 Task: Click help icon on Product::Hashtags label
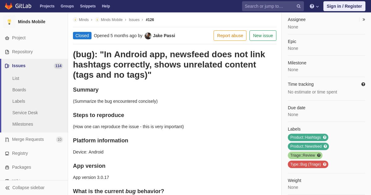coord(325,137)
